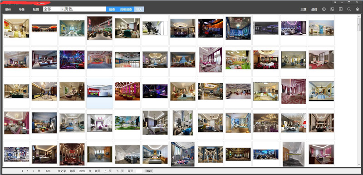The image size is (363, 175).
Task: Click the magnifier search icon
Action: pyautogui.click(x=349, y=9)
